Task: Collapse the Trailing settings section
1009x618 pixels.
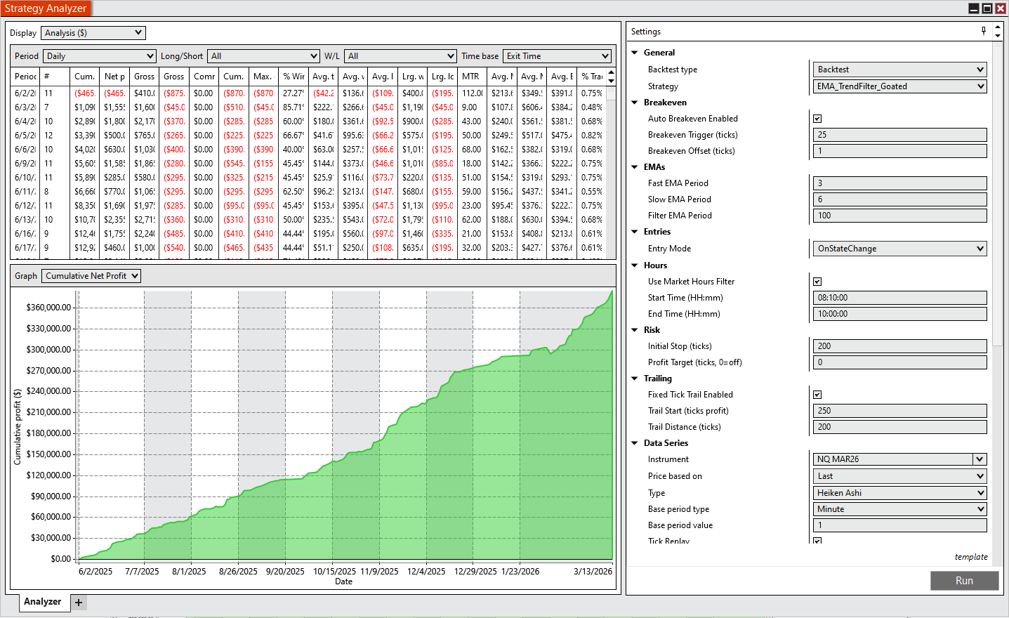Action: pos(635,379)
